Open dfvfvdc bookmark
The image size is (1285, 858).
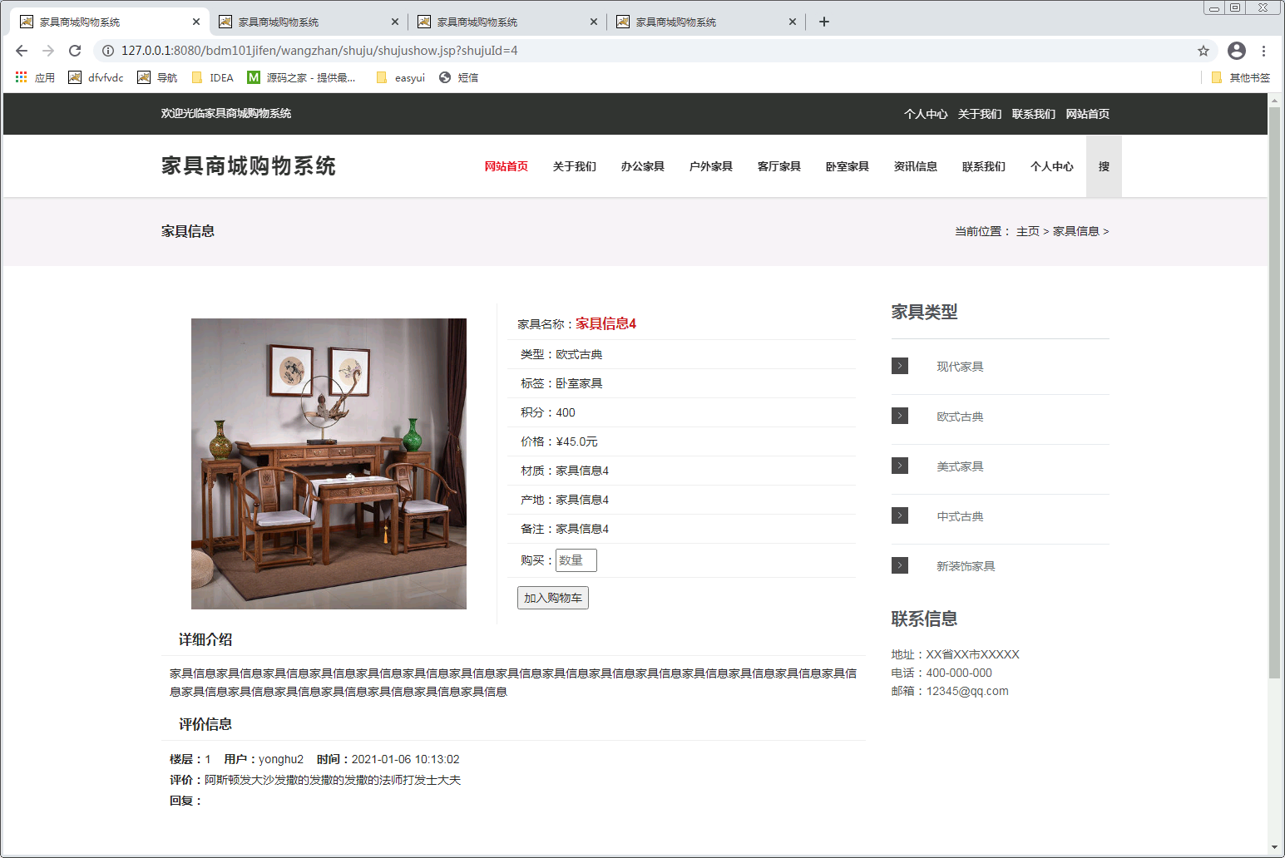[96, 77]
